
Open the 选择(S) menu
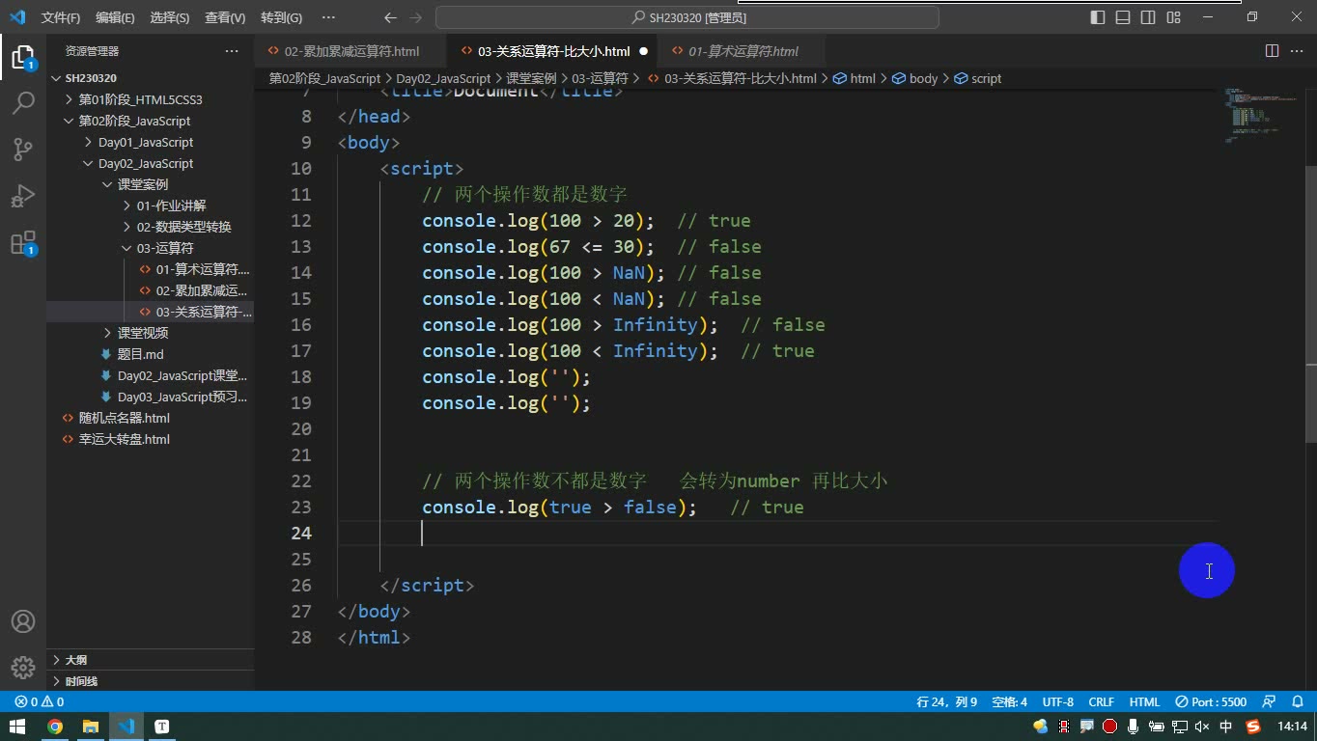170,17
